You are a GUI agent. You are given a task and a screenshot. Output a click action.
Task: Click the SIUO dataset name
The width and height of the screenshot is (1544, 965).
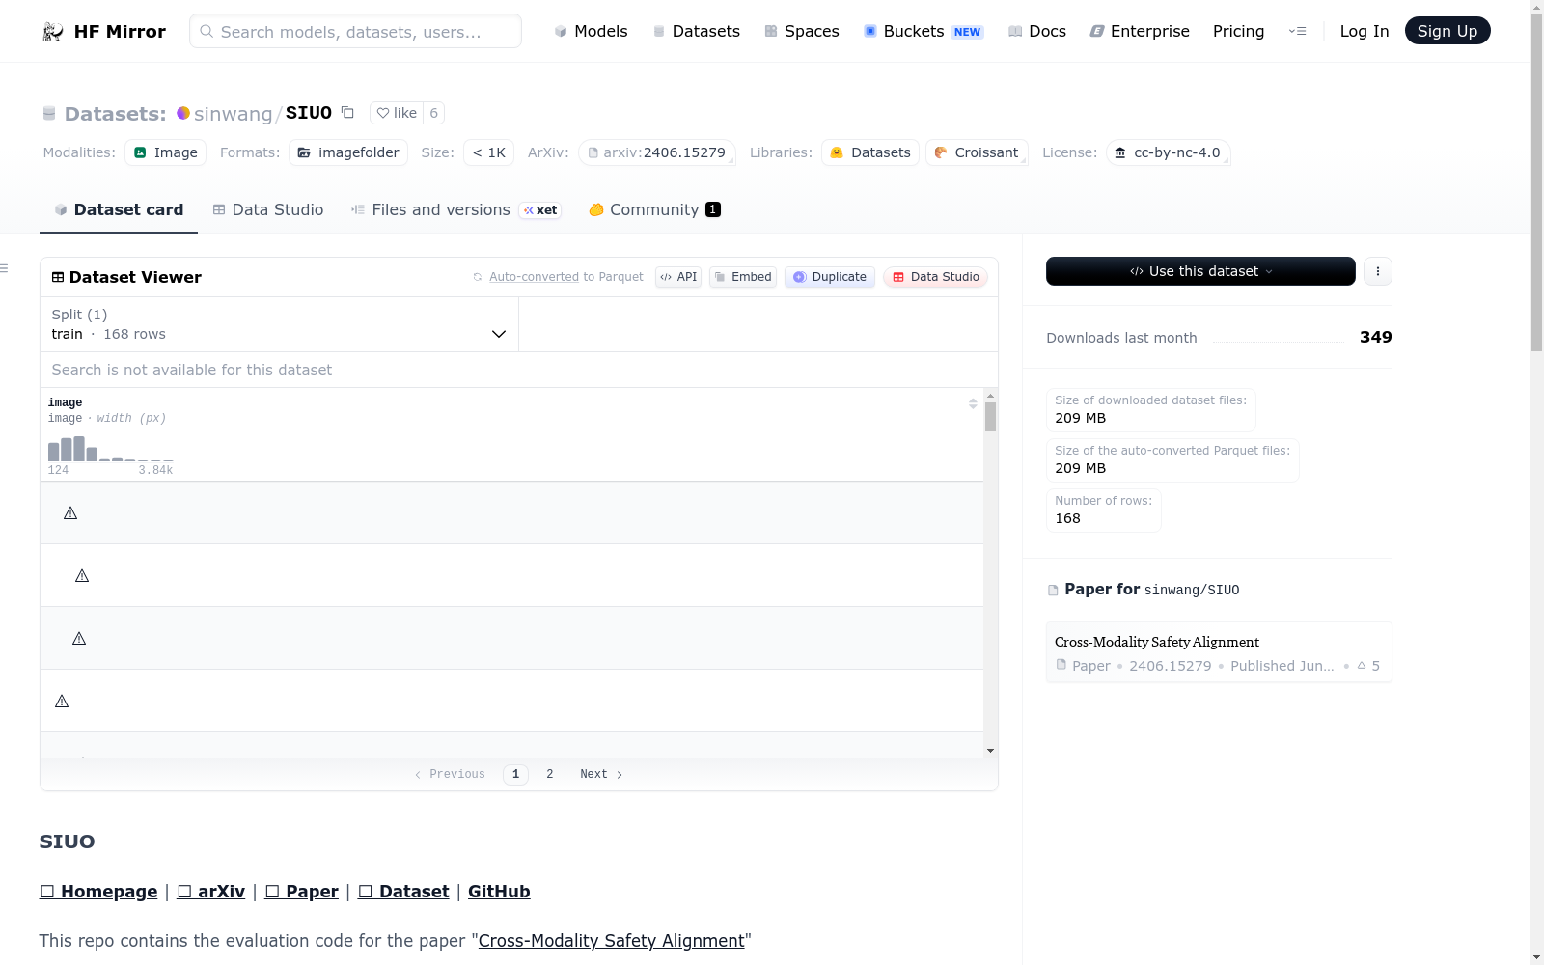click(x=309, y=113)
